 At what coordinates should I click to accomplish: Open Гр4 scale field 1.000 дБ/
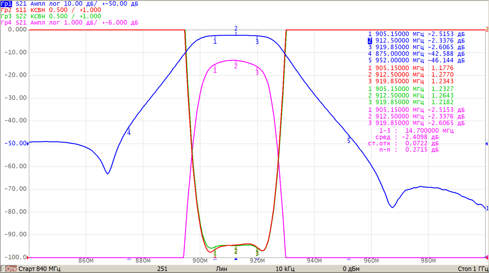[x=80, y=23]
